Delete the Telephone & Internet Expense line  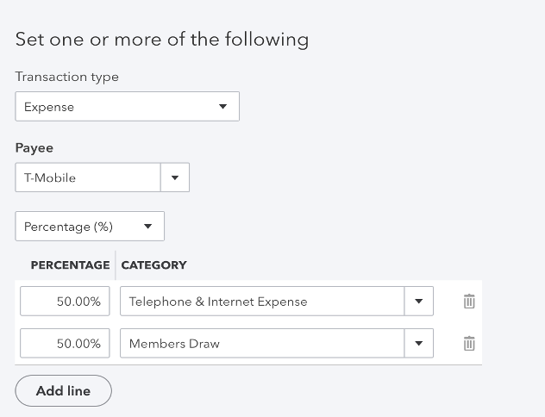(469, 301)
